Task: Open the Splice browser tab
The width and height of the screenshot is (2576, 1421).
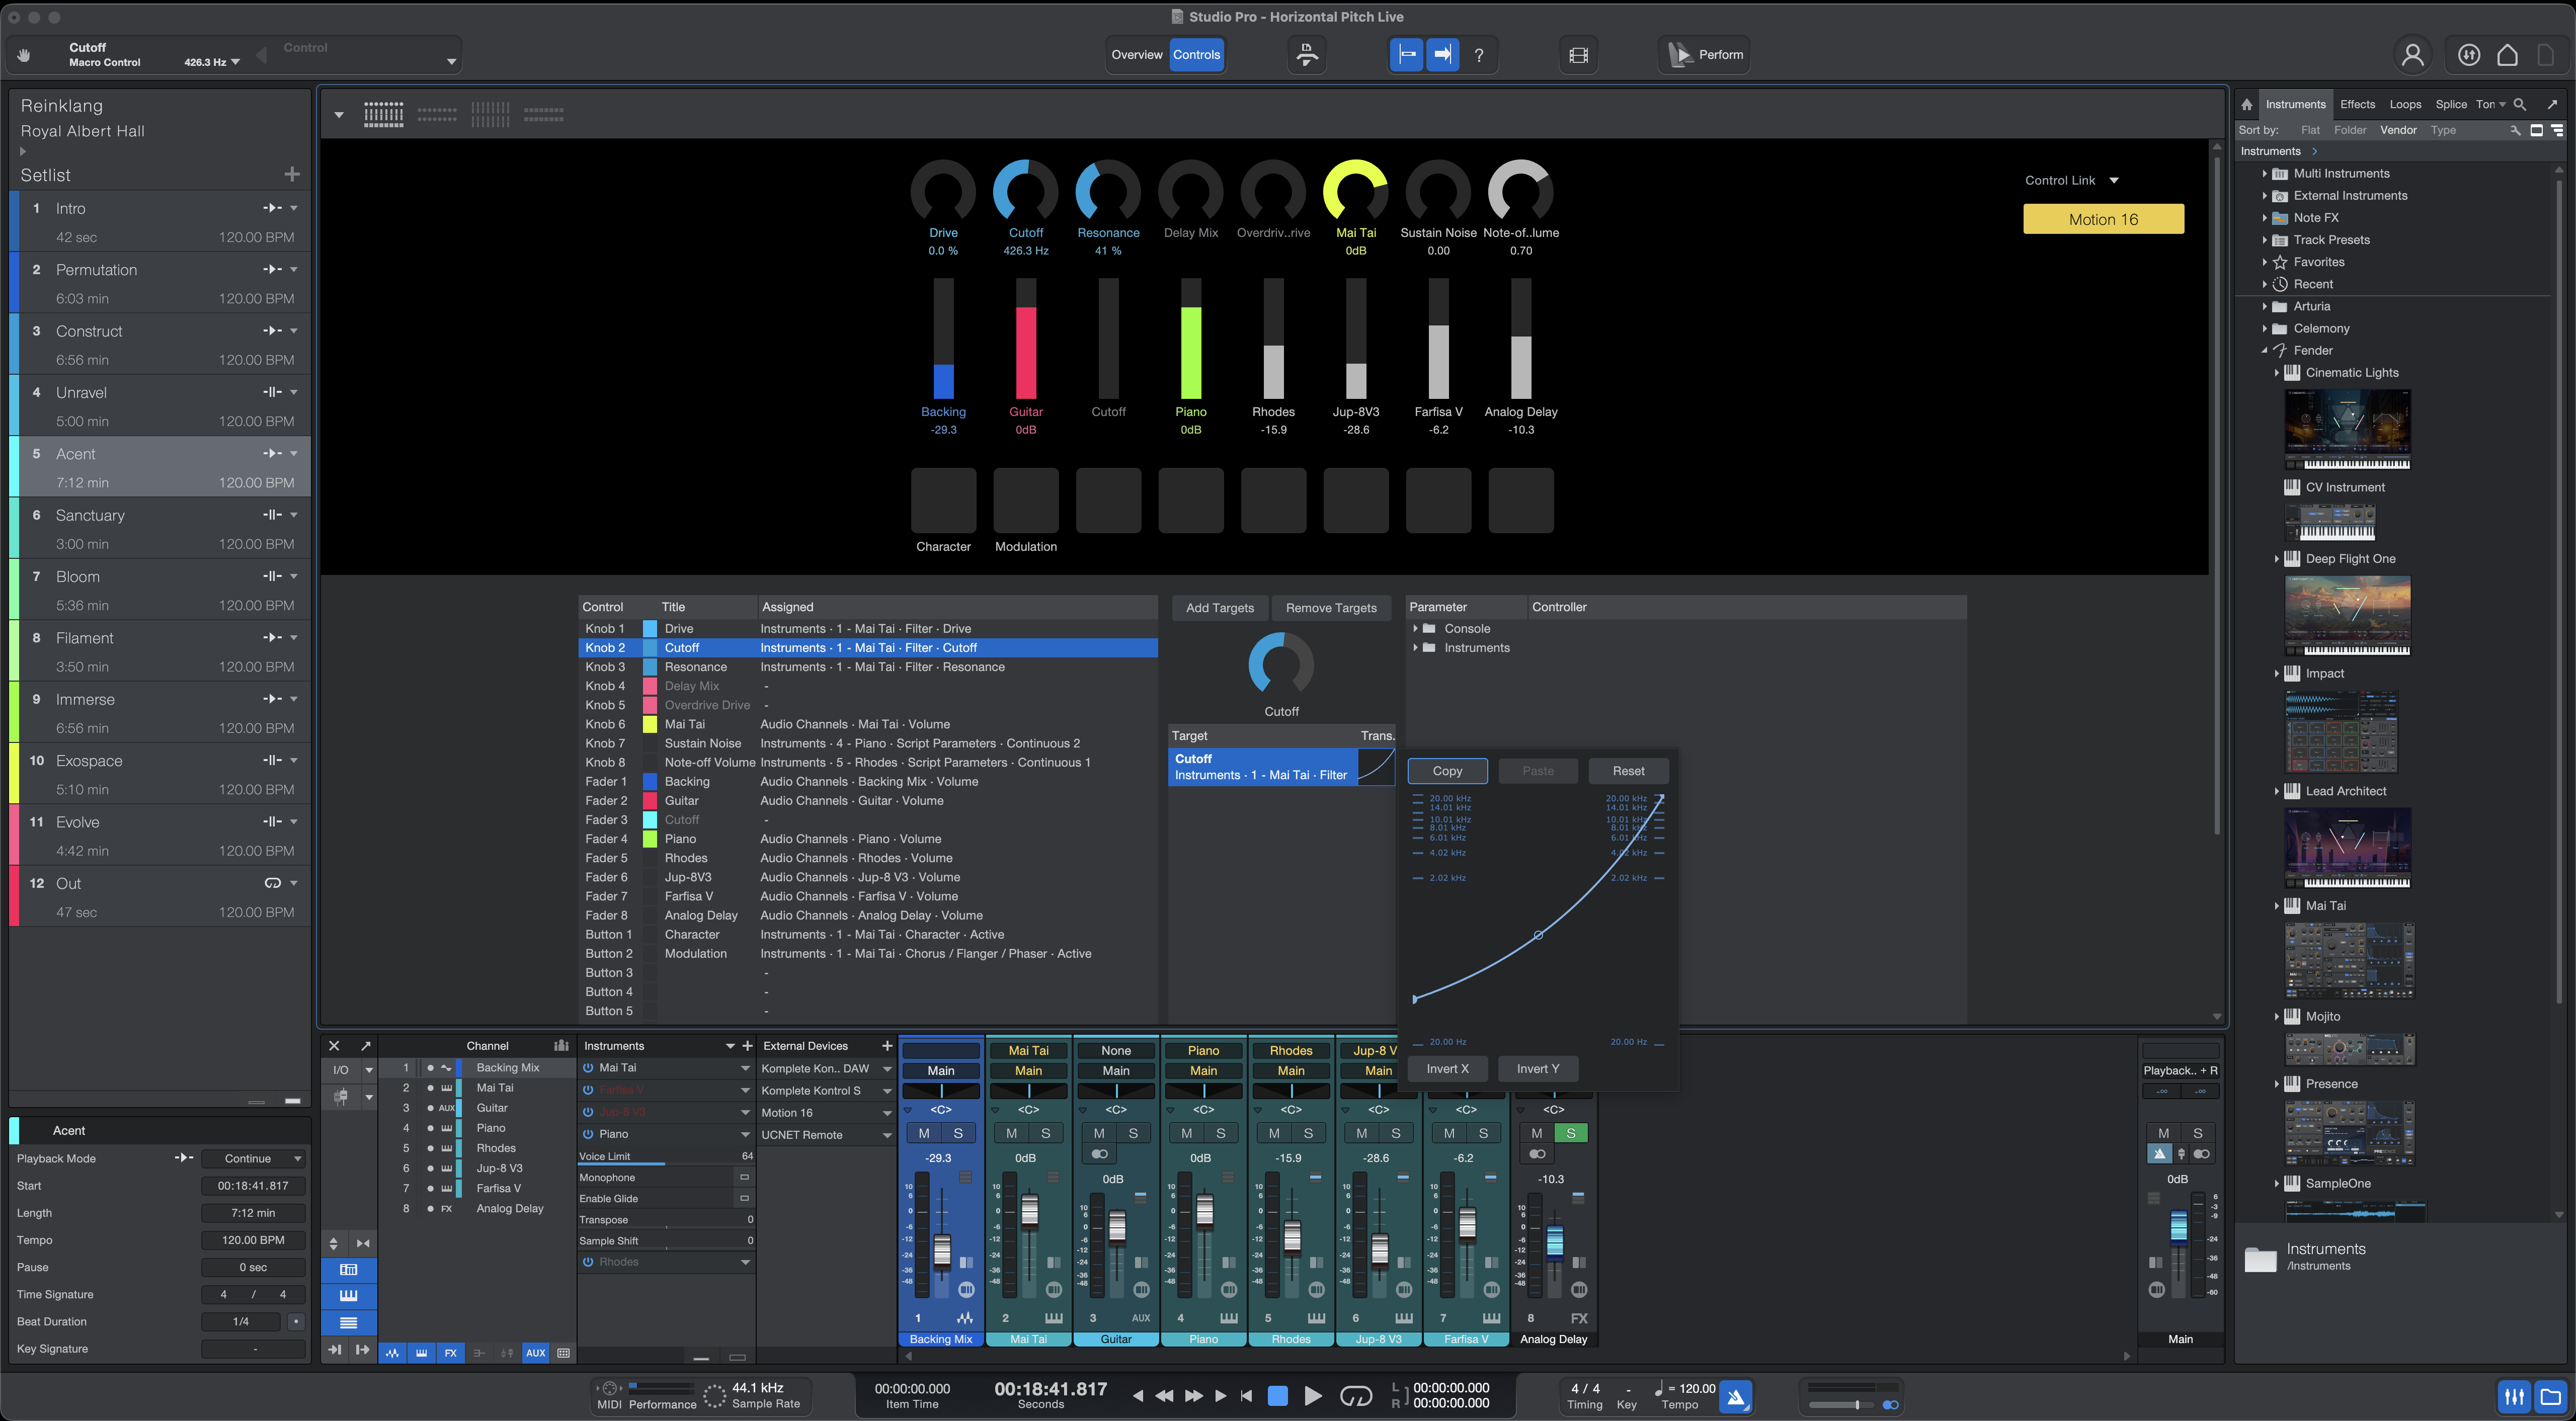Action: [x=2451, y=104]
